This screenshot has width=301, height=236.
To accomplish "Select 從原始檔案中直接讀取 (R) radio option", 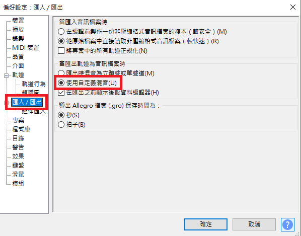I will pos(61,41).
